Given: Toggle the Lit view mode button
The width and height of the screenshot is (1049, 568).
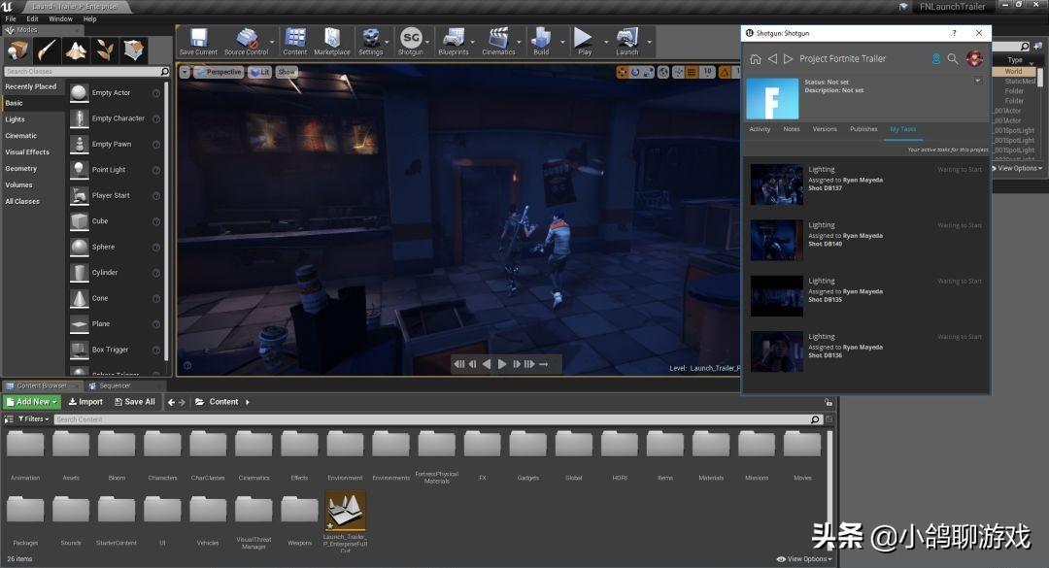Looking at the screenshot, I should (x=260, y=72).
